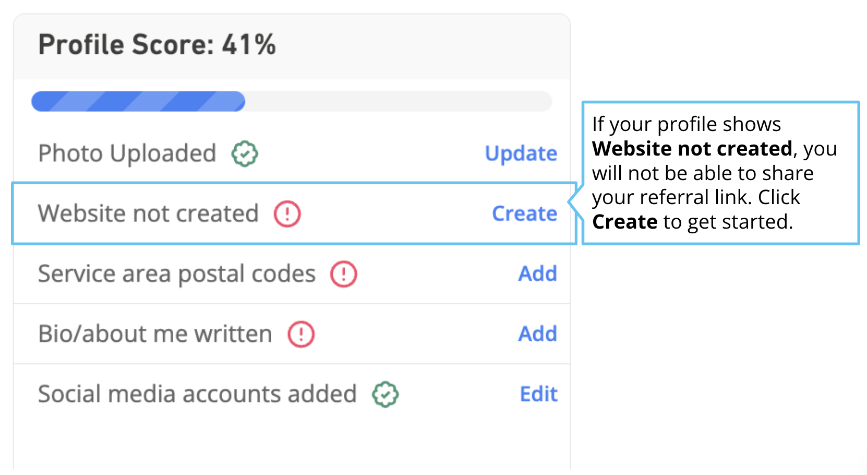Viewport: 867px width, 475px height.
Task: Add a bio in the about me row
Action: [538, 334]
